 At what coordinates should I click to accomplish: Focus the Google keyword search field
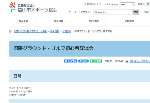pos(113,12)
